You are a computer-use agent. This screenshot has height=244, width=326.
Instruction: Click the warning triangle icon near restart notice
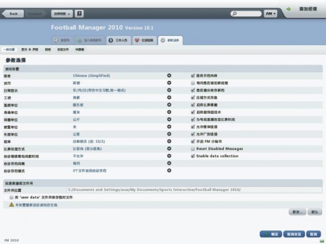coord(11,204)
